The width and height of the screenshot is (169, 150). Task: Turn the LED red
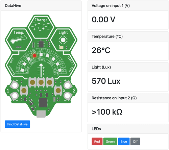click(x=97, y=142)
